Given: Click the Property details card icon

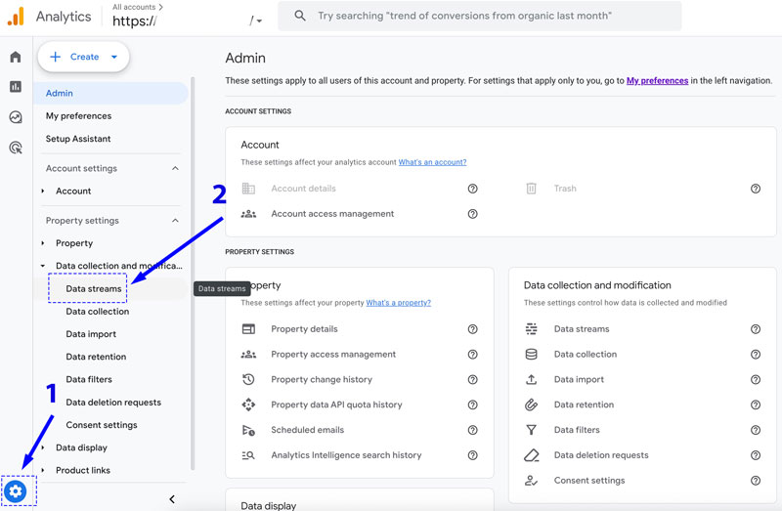Looking at the screenshot, I should point(248,329).
